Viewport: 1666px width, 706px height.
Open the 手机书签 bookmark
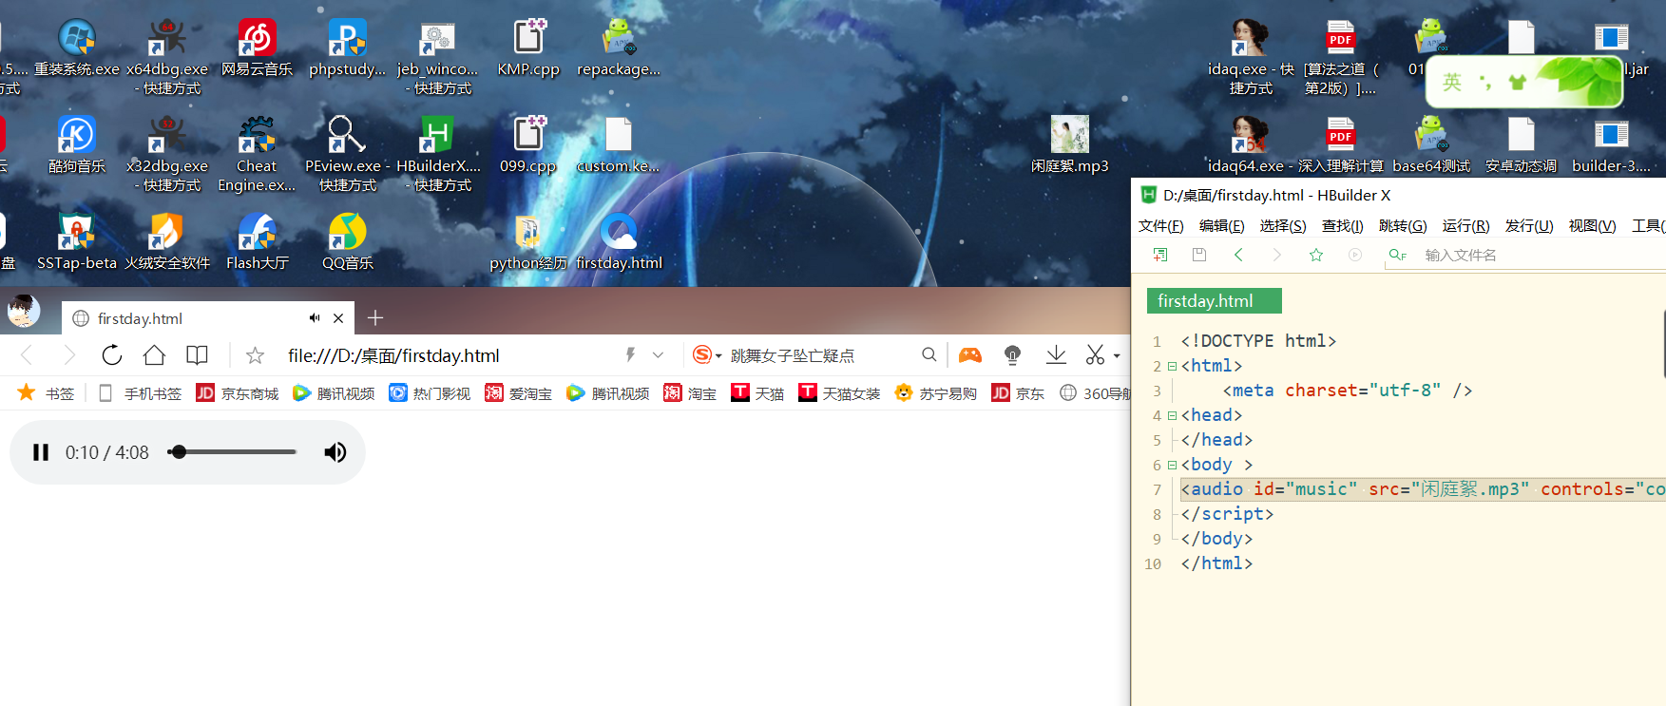coord(140,392)
